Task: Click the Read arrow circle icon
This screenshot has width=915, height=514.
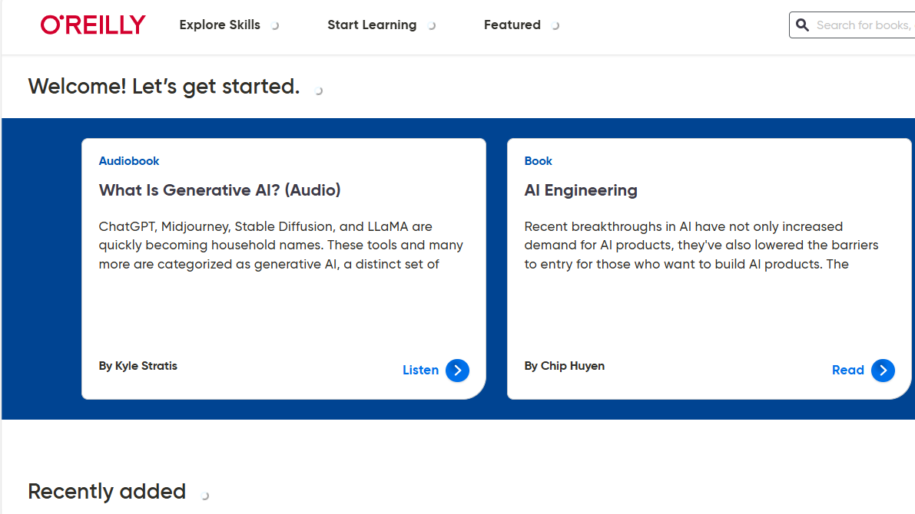Action: click(x=883, y=370)
